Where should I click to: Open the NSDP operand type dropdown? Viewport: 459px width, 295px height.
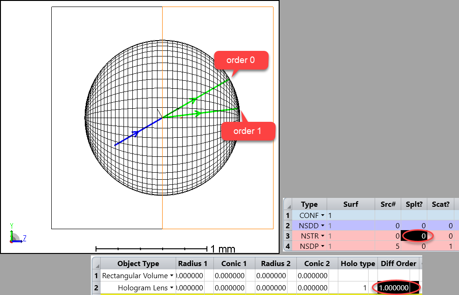tap(322, 246)
